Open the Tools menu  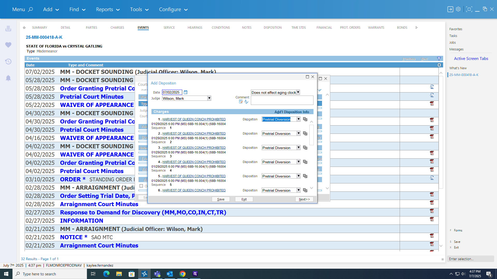[x=139, y=9]
